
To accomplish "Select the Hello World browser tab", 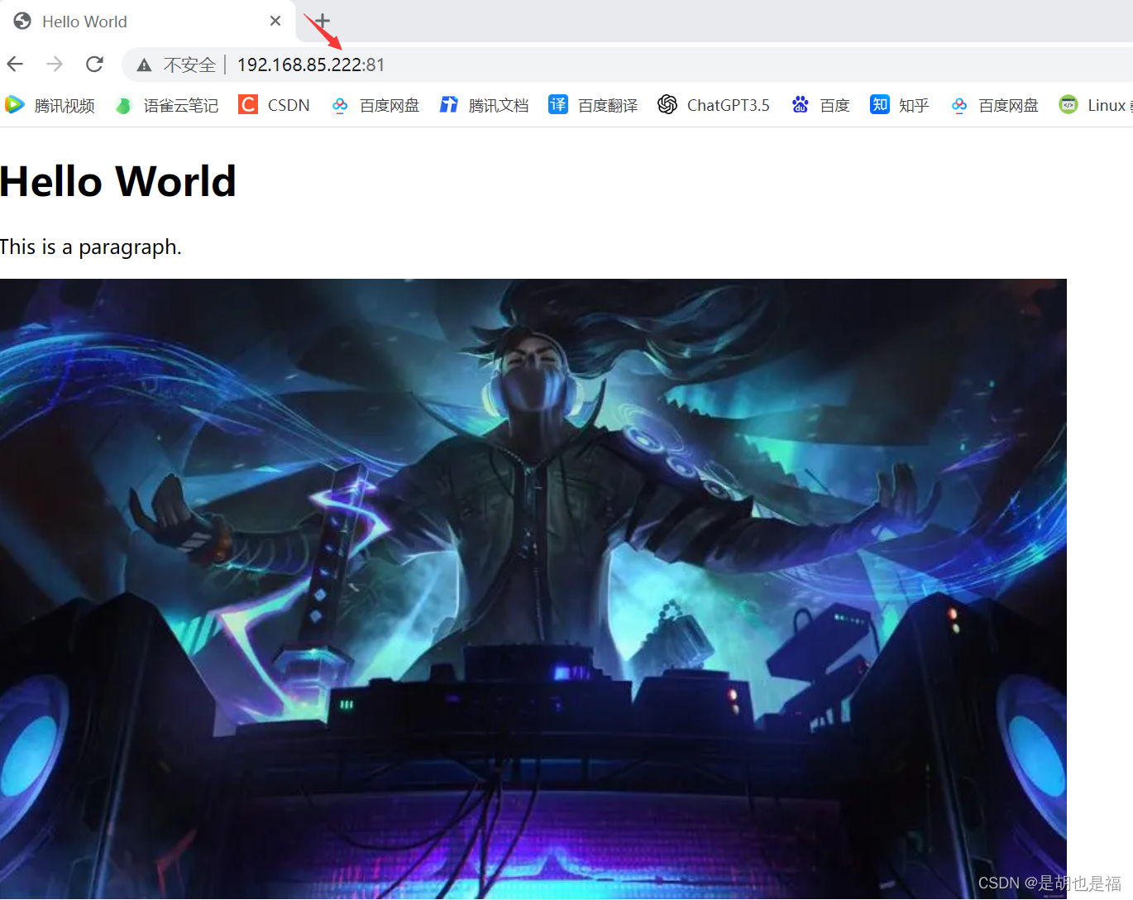I will click(147, 22).
